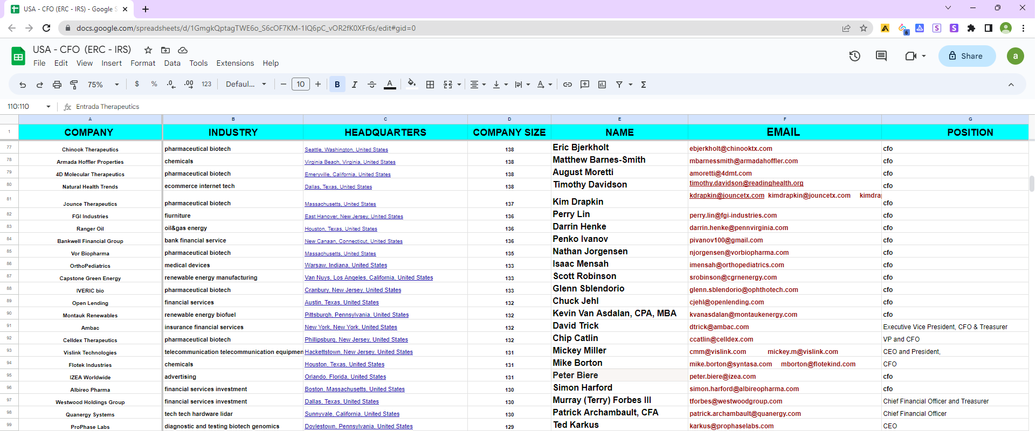This screenshot has width=1036, height=431.
Task: Move the spreadsheet to a folder
Action: pyautogui.click(x=165, y=50)
